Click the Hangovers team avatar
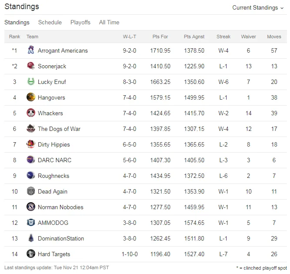Screen dimensions: 290x274 (31, 97)
